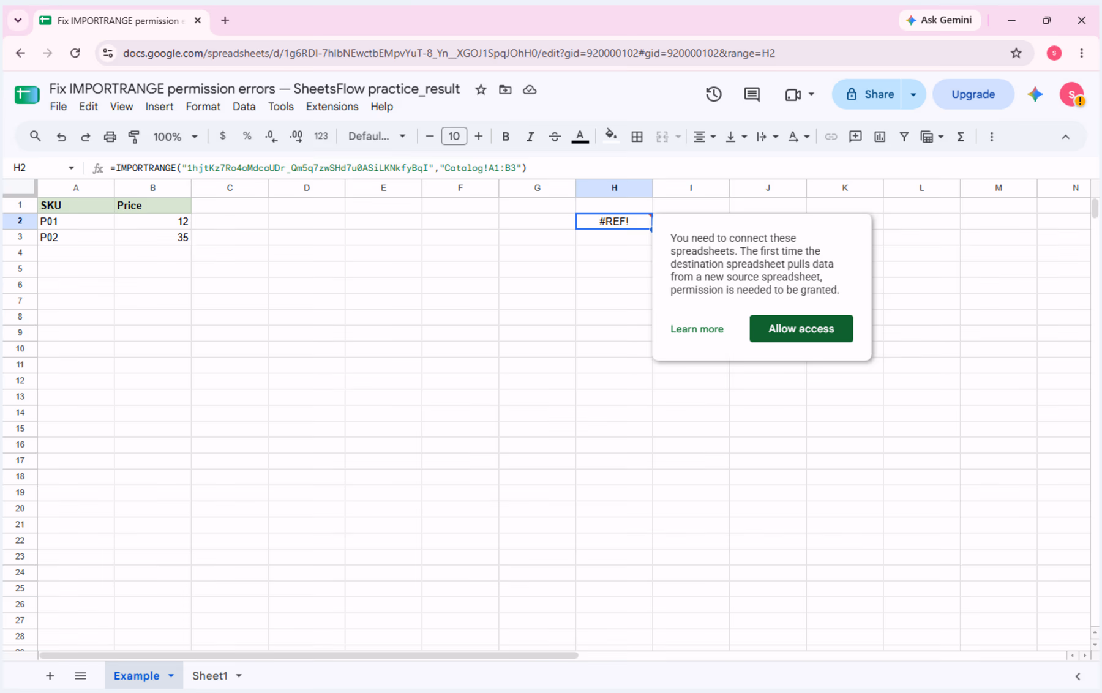The height and width of the screenshot is (693, 1102).
Task: Increase decimal places icon
Action: coord(296,137)
